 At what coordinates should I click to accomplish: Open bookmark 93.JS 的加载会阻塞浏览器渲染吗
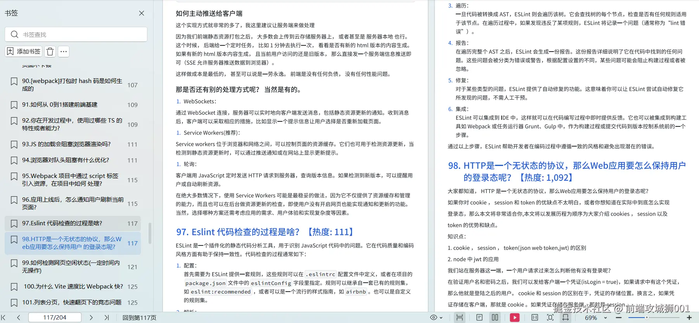[x=73, y=144]
